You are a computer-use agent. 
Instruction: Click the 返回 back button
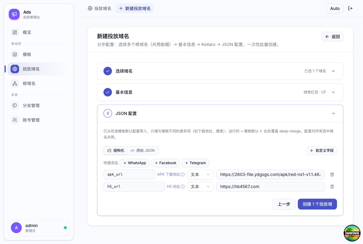point(332,37)
